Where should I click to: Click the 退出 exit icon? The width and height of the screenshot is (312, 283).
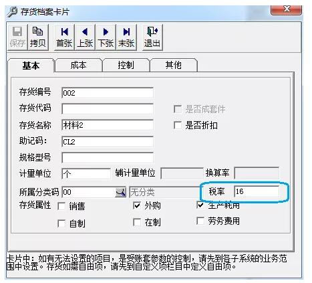pos(152,37)
